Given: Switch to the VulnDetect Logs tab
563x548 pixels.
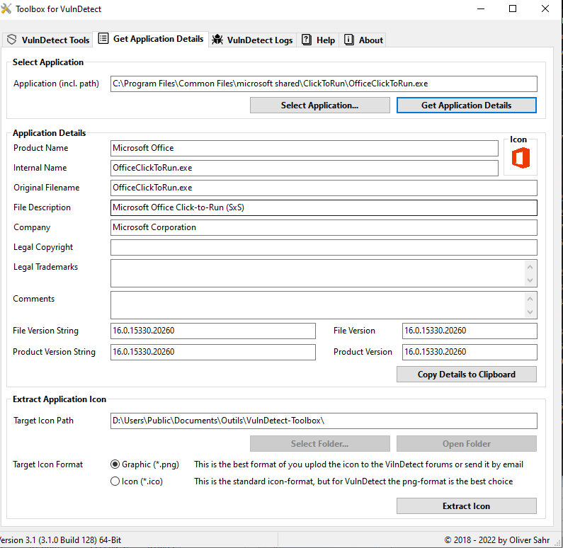Looking at the screenshot, I should 252,40.
